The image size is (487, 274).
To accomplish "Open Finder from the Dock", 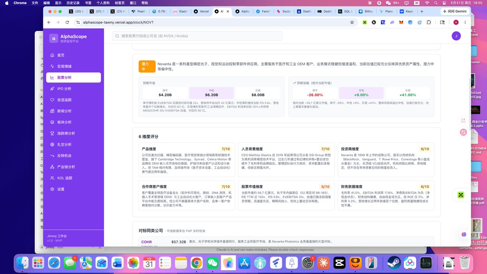I will click(x=22, y=263).
